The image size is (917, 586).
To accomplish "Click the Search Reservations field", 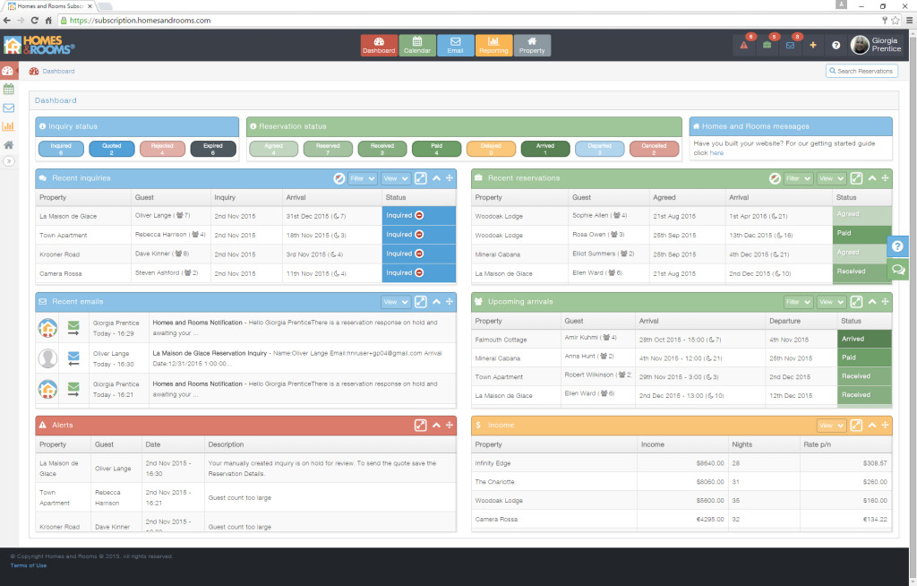I will click(x=862, y=71).
